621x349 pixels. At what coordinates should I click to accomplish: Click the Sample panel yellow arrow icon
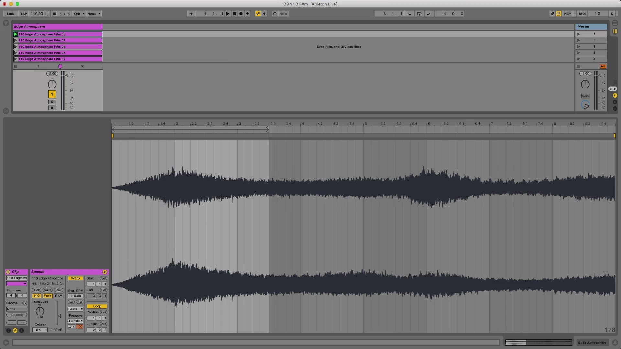click(104, 272)
